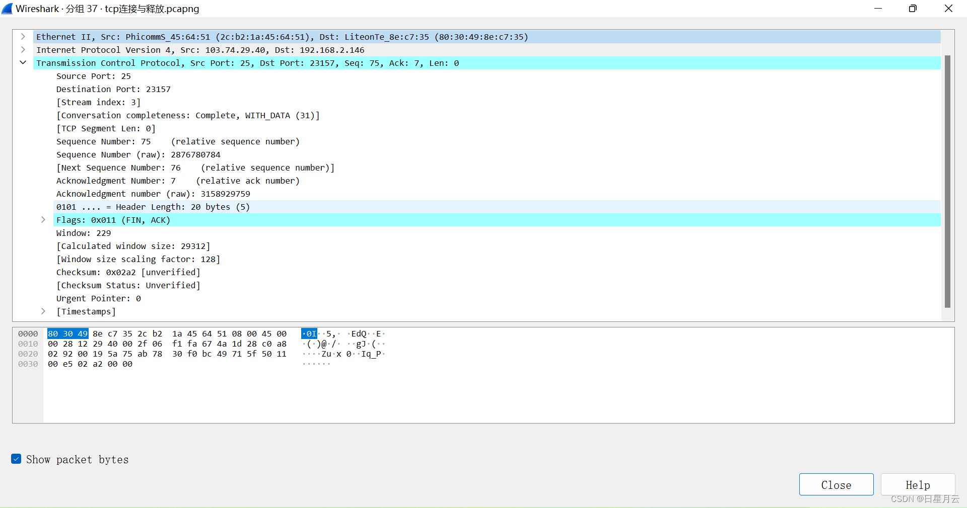The image size is (967, 508).
Task: Select the Source Port: 25 row
Action: point(497,76)
